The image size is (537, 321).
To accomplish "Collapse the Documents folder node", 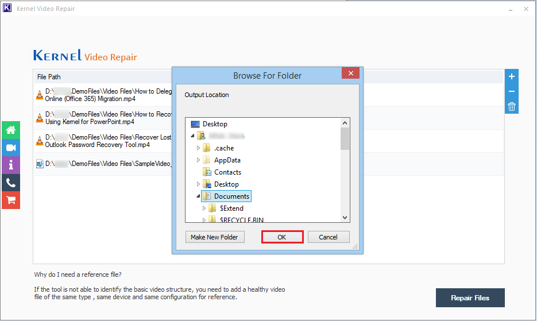I will click(x=199, y=196).
